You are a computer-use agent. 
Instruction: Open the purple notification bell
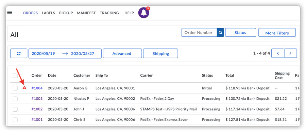(144, 13)
